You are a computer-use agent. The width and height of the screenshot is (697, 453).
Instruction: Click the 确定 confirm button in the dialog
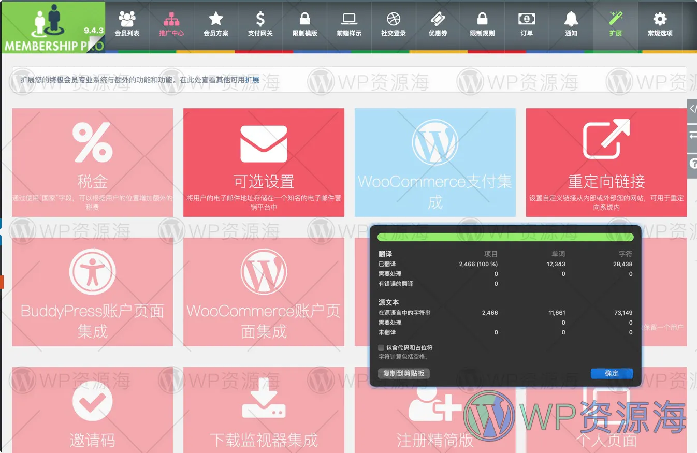pos(612,373)
